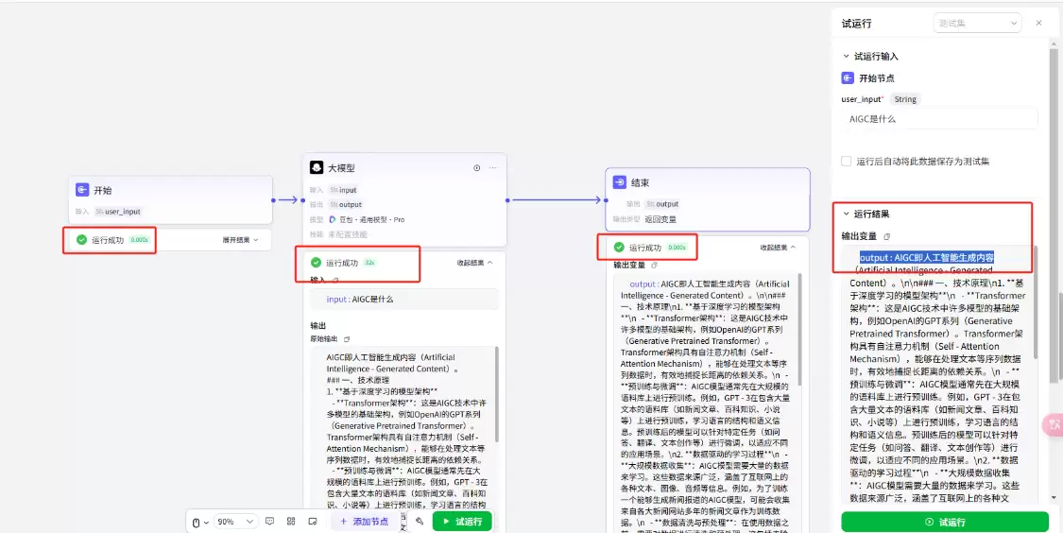The image size is (1063, 533).
Task: Copy 输出变量 in the 运行结果 panel
Action: [x=886, y=236]
